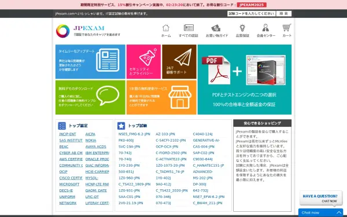Expand the Chat now chevron arrow
Screen dimensions: 347x217
(x=339, y=212)
